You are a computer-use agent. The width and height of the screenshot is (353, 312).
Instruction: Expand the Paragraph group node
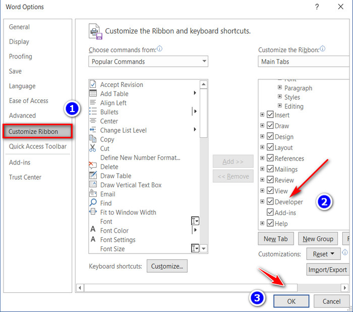click(x=279, y=87)
